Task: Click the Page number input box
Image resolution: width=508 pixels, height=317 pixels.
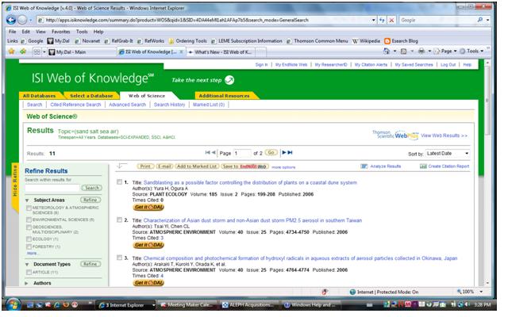Action: [x=242, y=153]
